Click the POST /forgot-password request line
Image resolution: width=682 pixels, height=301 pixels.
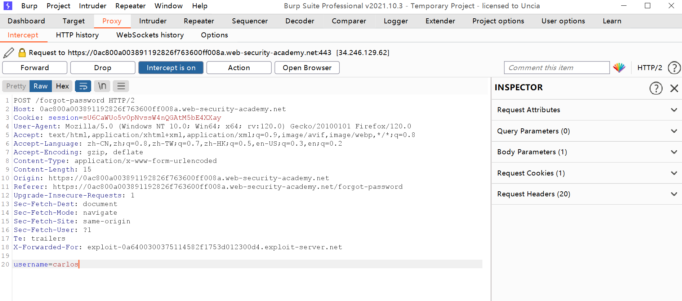pyautogui.click(x=74, y=100)
